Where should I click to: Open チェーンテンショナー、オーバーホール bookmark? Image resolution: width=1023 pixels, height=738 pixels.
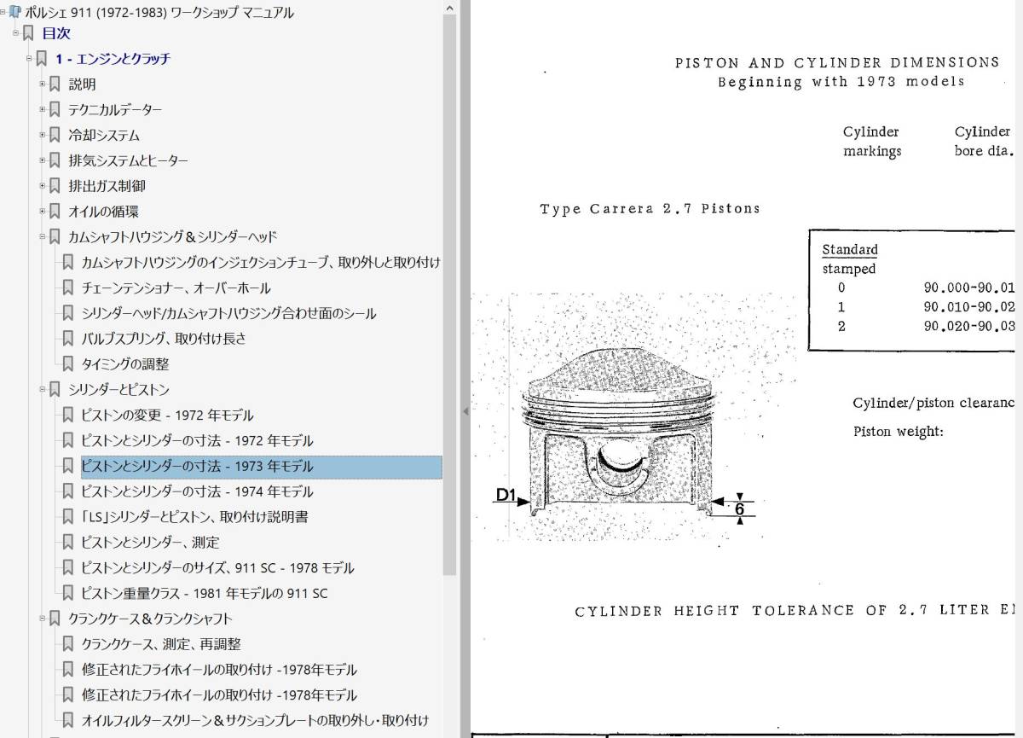176,288
